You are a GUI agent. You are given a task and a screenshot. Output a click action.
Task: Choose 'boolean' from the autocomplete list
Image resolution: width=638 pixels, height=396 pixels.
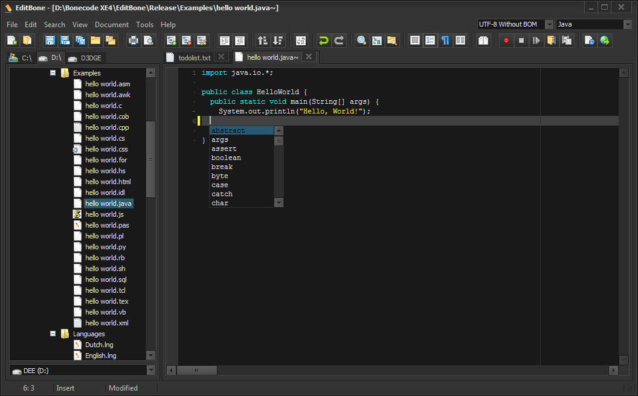pos(226,158)
